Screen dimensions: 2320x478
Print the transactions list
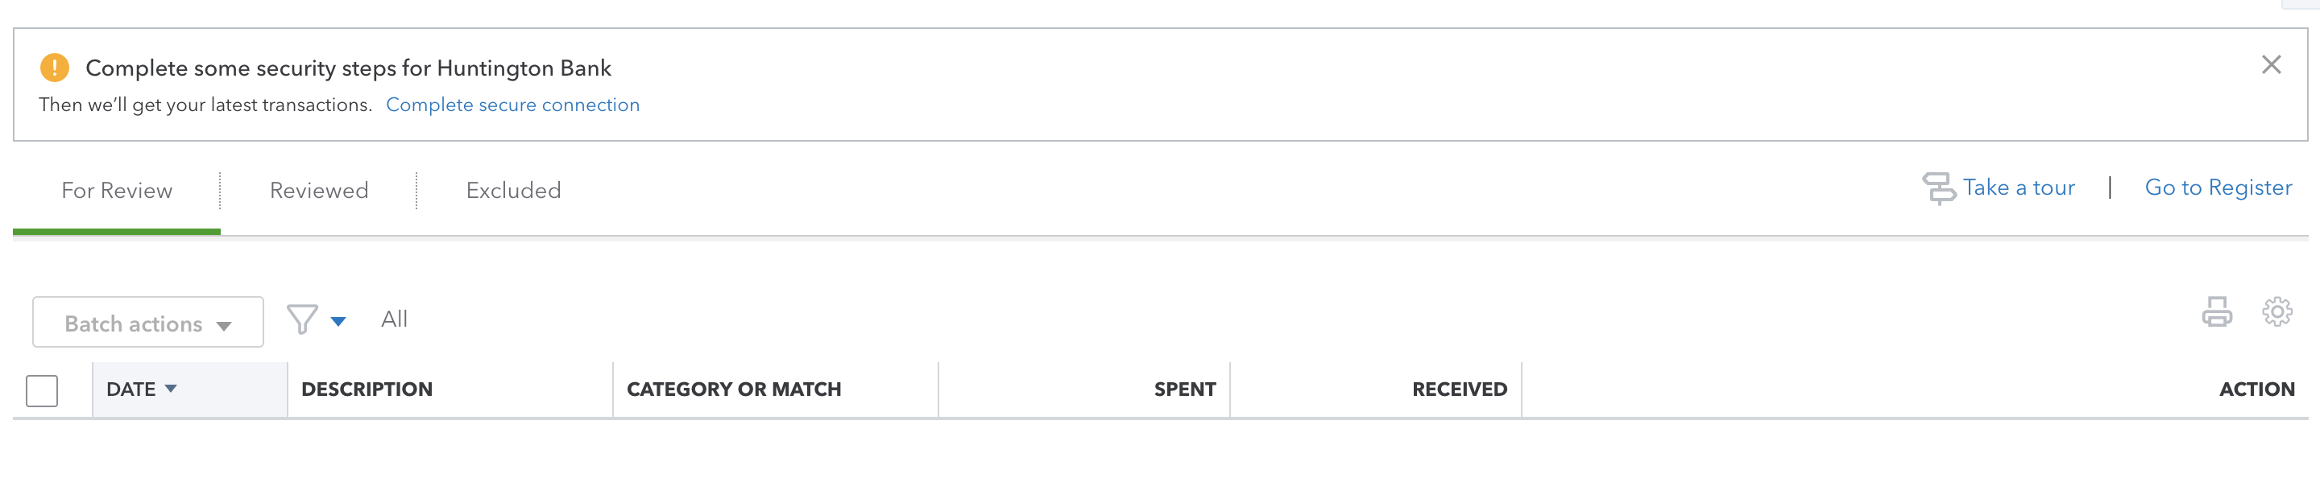coord(2216,312)
